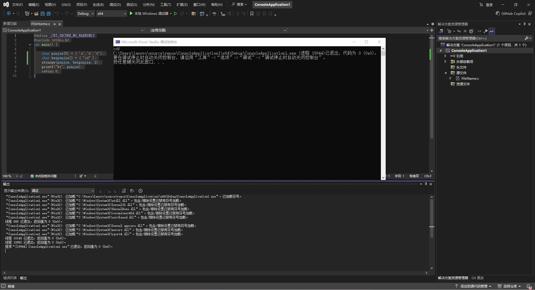Expand the 引用 references node
Screen dimensions: 535x290
click(445, 56)
